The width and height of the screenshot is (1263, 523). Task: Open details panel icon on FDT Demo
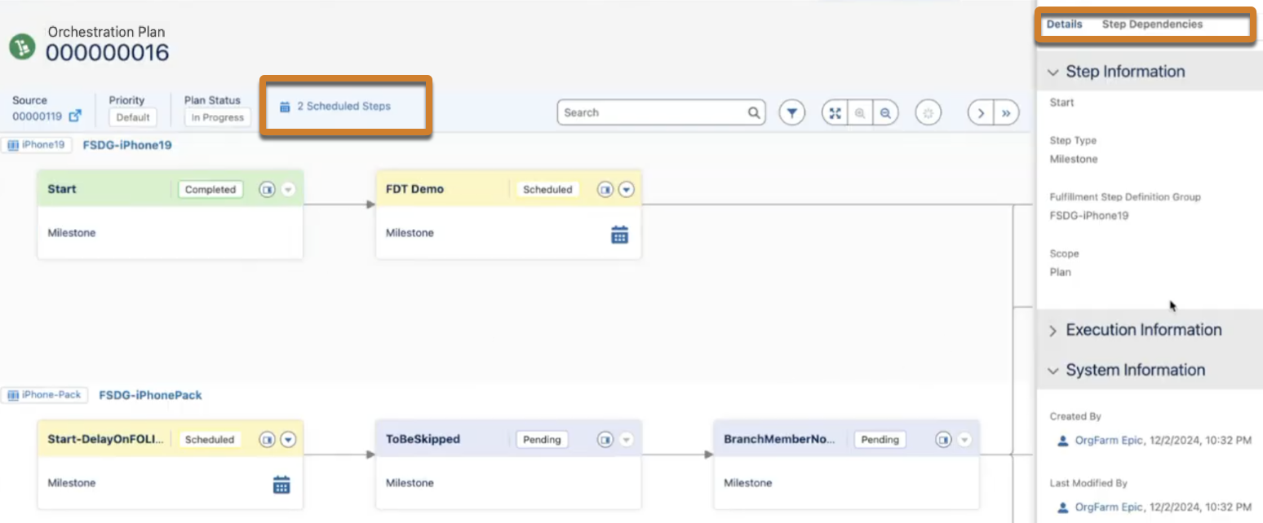tap(605, 189)
